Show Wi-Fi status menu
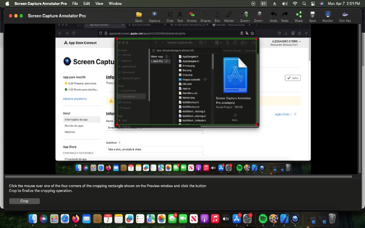The width and height of the screenshot is (365, 228). [x=295, y=4]
